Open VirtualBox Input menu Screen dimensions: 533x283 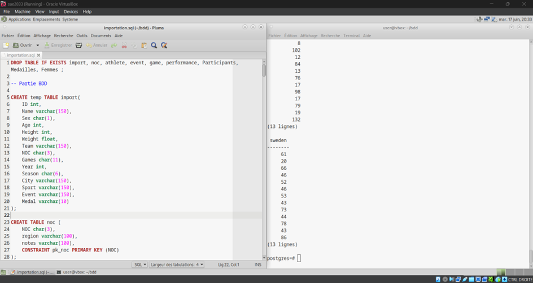tap(54, 11)
